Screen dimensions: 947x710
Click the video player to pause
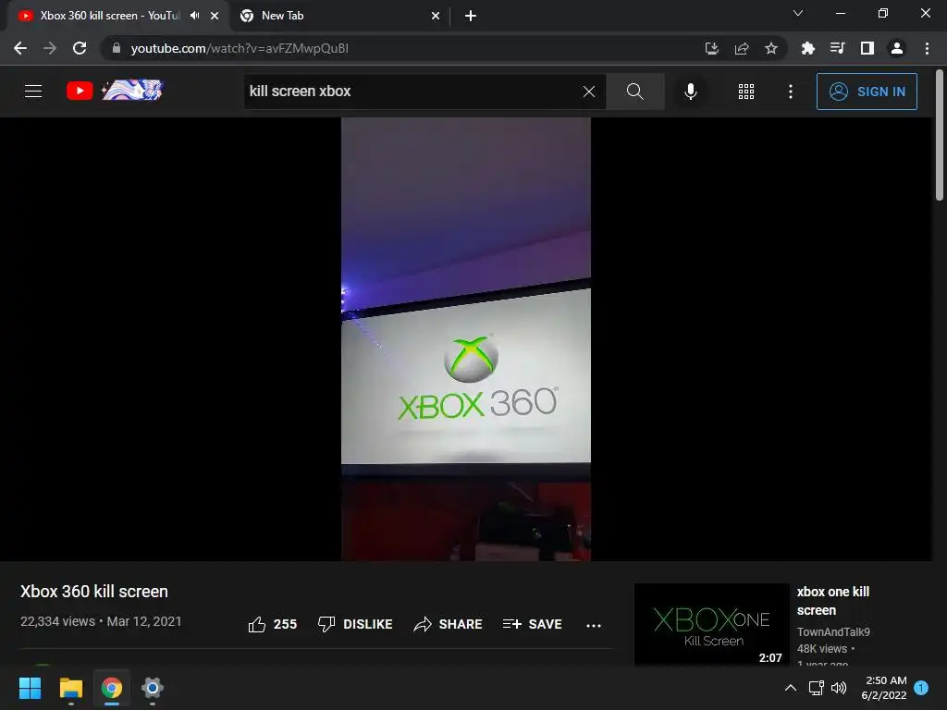point(466,338)
